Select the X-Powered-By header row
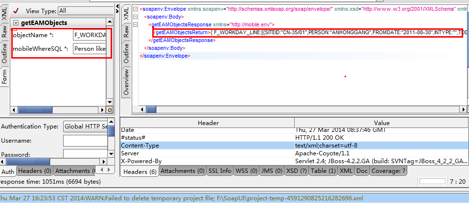This screenshot has height=213, width=469. 294,161
